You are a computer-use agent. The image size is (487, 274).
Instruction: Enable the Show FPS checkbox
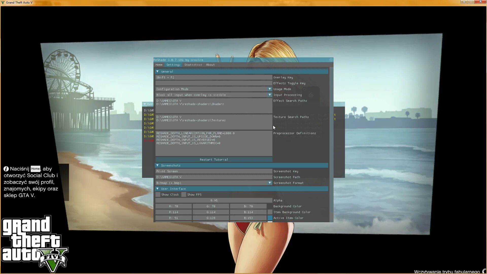click(184, 195)
